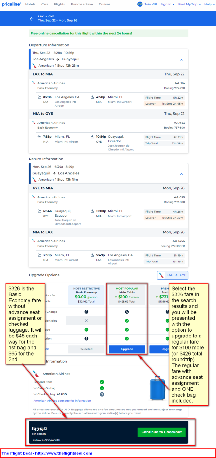Click flight number AA 658
Viewport: 216px width, 458px height.
[180, 197]
